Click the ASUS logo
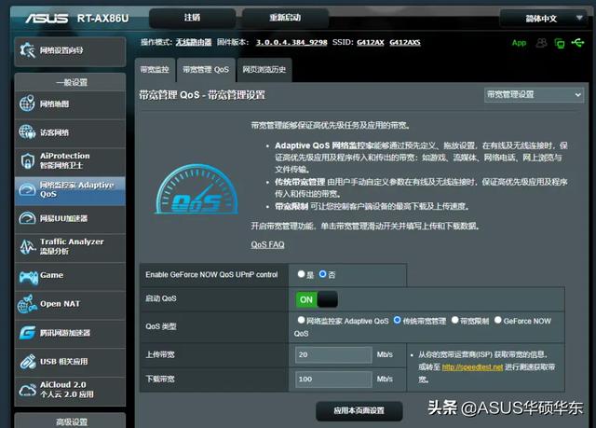The image size is (596, 428). coord(47,19)
